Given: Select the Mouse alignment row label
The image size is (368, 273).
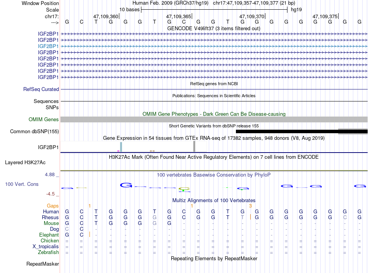Looking at the screenshot, I should (x=51, y=223).
